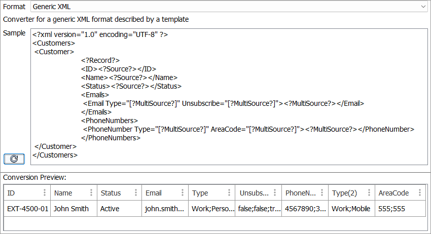Click the refresh sample button
This screenshot has width=431, height=234.
(14, 159)
